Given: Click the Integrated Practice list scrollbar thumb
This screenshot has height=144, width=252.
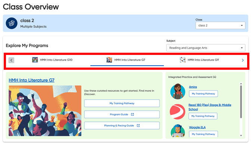Looking at the screenshot, I should (241, 102).
